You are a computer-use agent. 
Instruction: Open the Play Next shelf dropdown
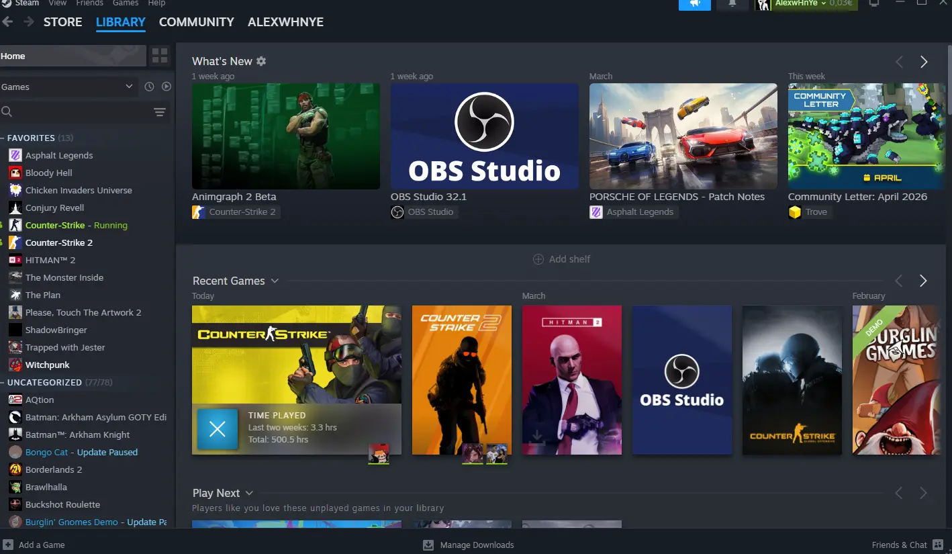(x=249, y=493)
